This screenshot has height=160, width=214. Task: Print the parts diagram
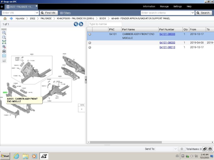[x=4, y=51]
